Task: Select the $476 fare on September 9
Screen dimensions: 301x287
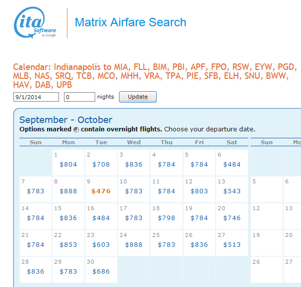Action: [101, 191]
